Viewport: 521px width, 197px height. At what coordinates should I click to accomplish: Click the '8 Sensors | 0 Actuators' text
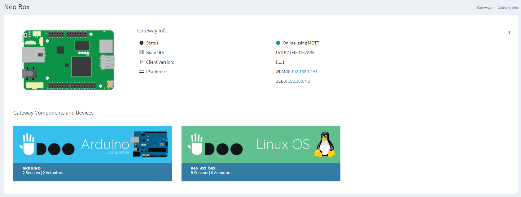(211, 173)
